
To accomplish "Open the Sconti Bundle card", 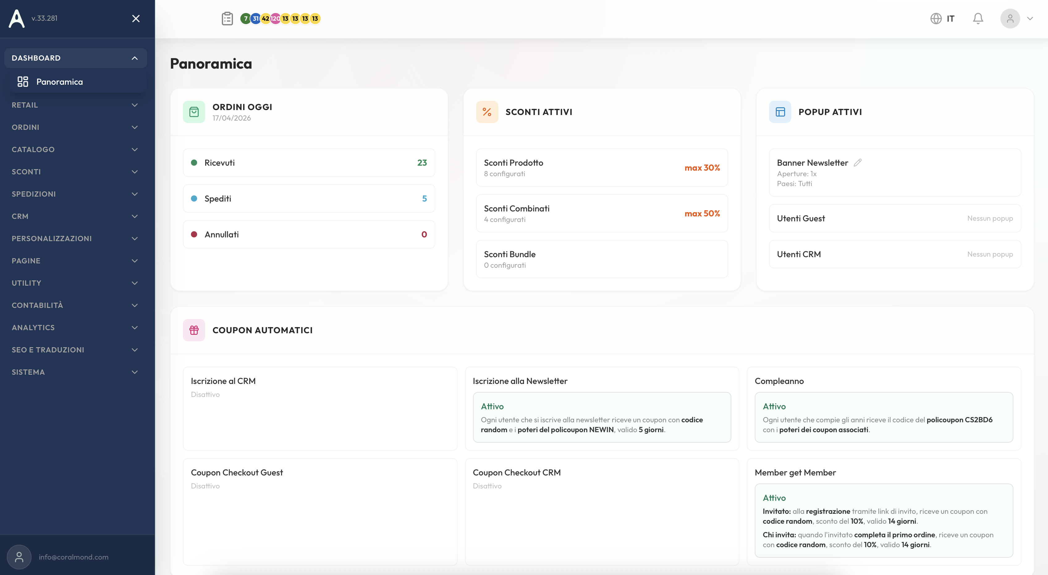I will [x=602, y=259].
